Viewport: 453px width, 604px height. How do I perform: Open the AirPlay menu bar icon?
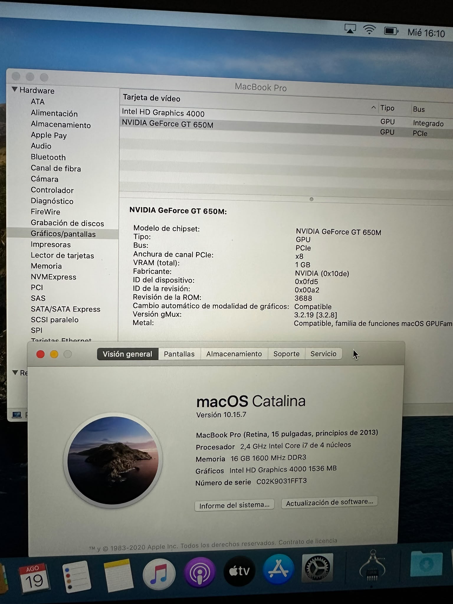[x=350, y=29]
